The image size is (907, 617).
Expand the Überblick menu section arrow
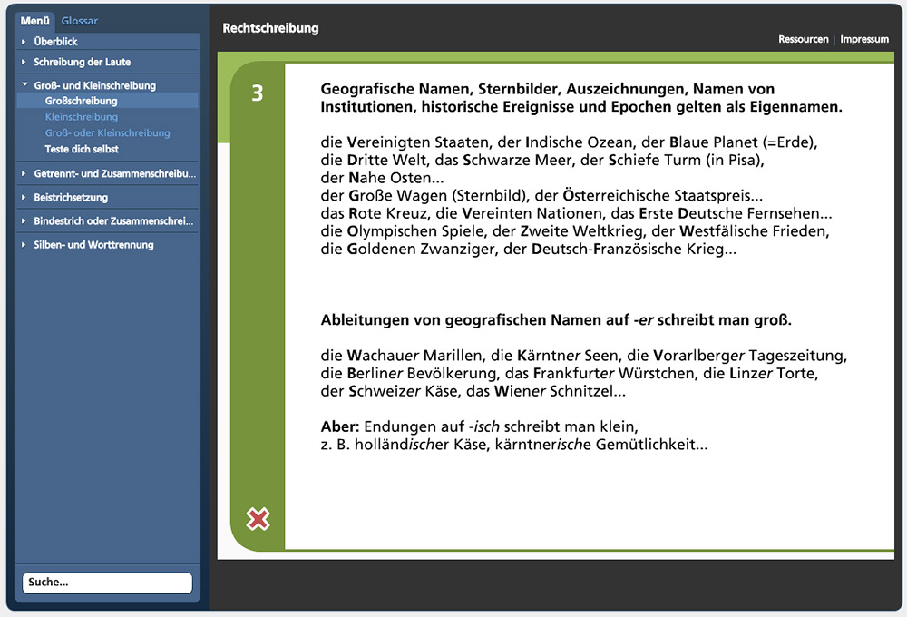coord(24,42)
